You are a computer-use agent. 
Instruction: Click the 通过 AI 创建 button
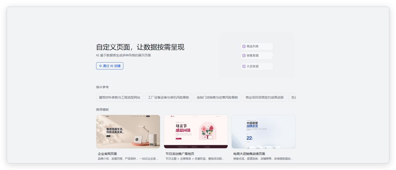[110, 66]
